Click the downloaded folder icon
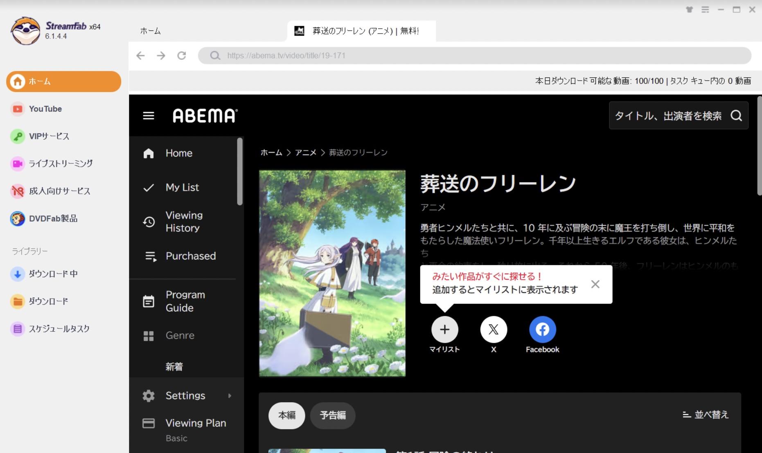The width and height of the screenshot is (762, 453). (x=18, y=301)
